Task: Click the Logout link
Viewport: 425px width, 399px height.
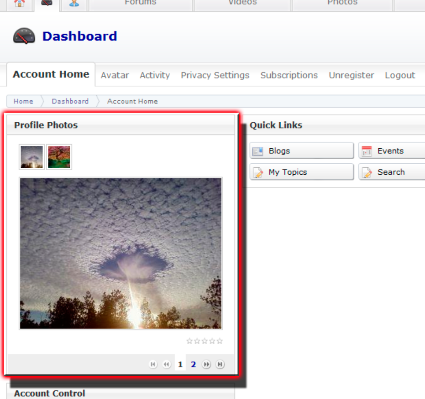Action: [x=400, y=75]
